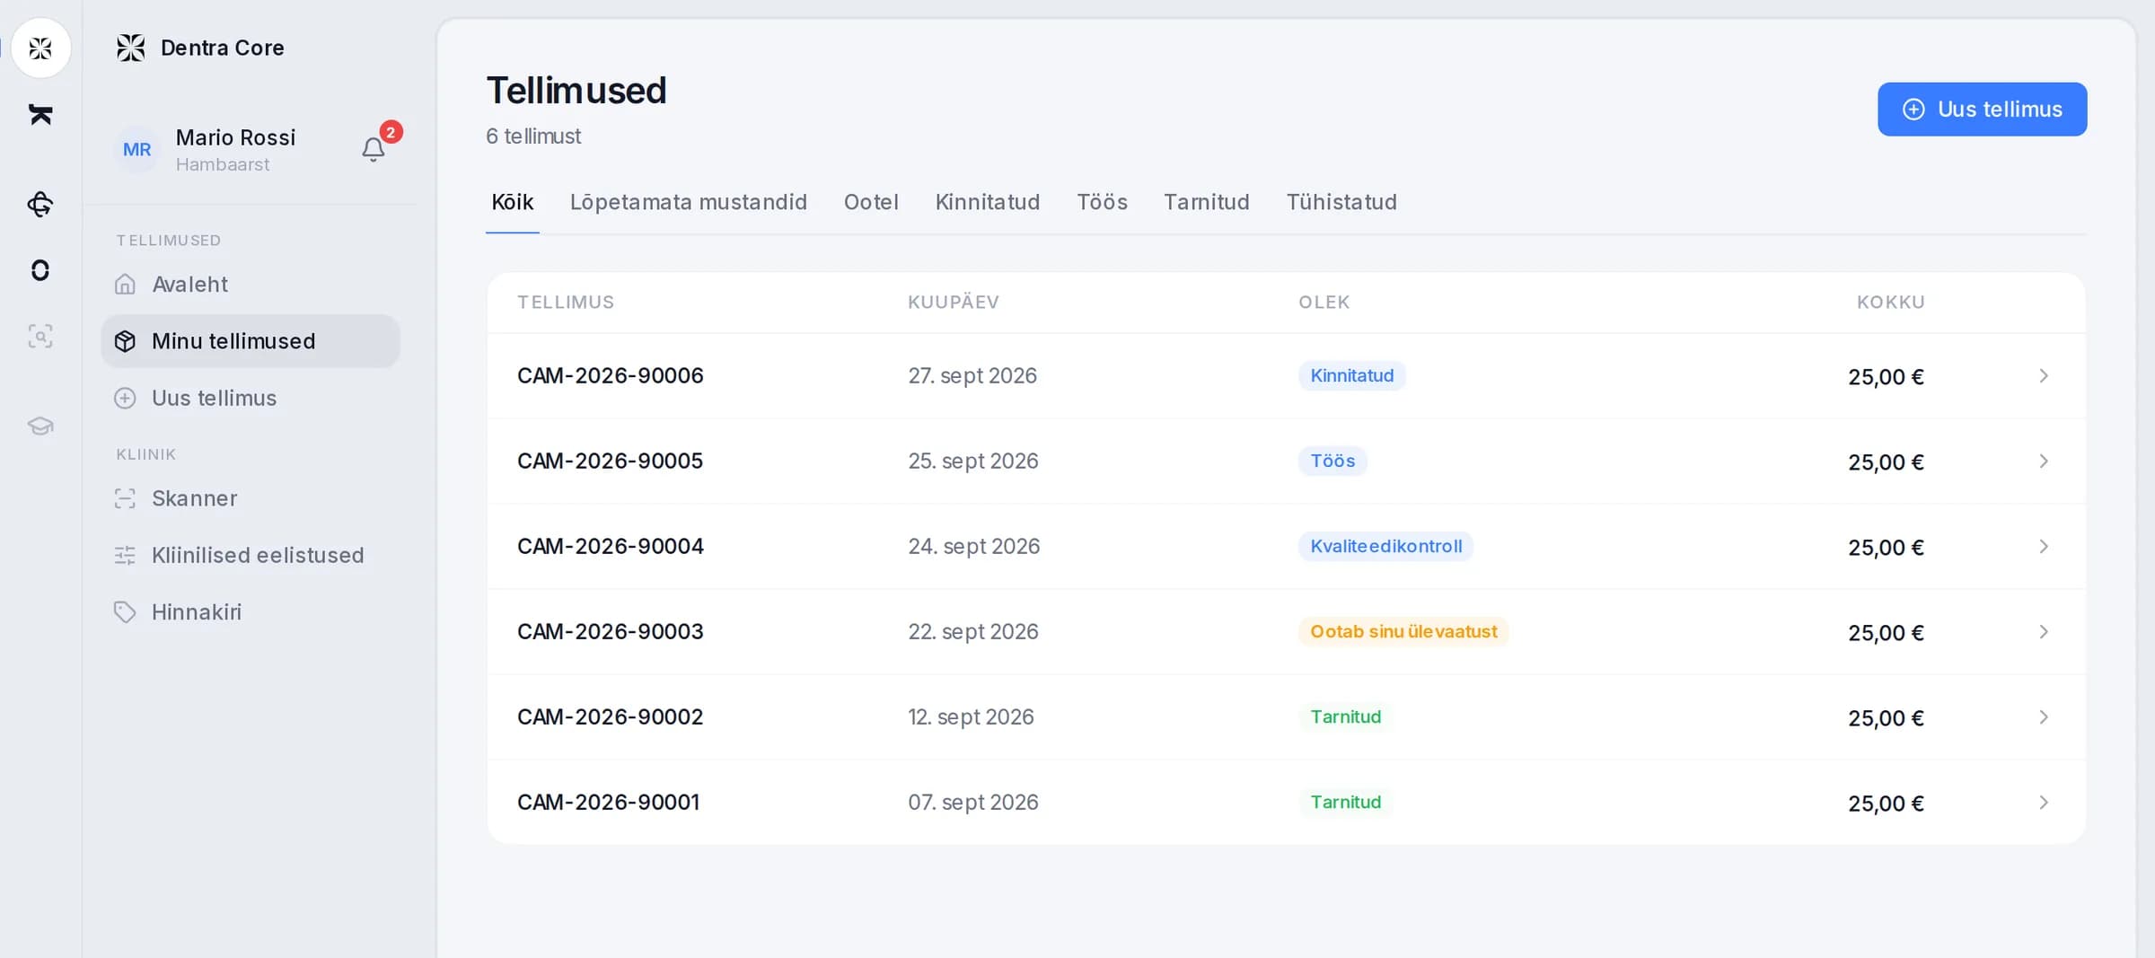
Task: Expand order CAM-2026-90005 chevron
Action: click(2044, 461)
